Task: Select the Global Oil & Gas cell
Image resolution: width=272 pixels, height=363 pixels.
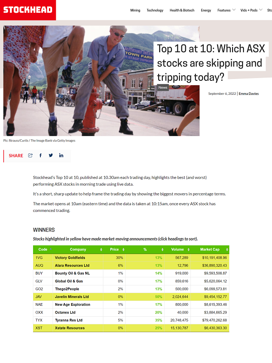Action: point(78,281)
